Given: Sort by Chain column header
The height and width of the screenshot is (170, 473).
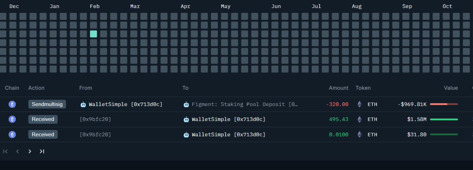Looking at the screenshot, I should [12, 88].
